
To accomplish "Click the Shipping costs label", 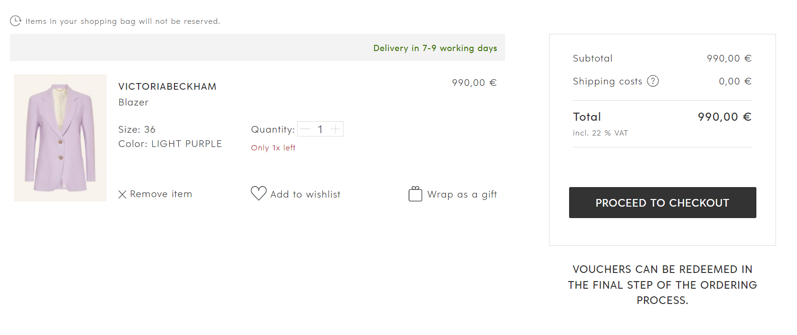I will (x=607, y=81).
